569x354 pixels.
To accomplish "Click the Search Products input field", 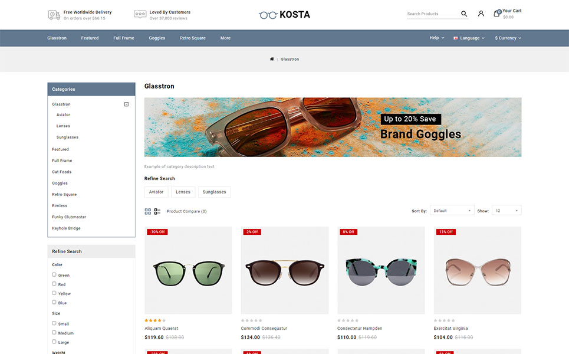I will click(432, 14).
